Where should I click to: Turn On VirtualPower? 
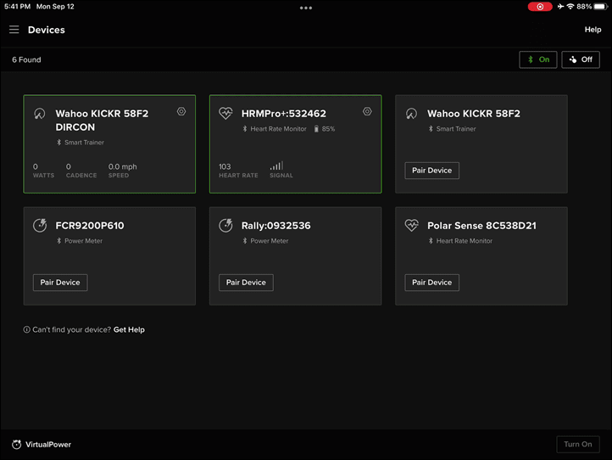coord(577,445)
